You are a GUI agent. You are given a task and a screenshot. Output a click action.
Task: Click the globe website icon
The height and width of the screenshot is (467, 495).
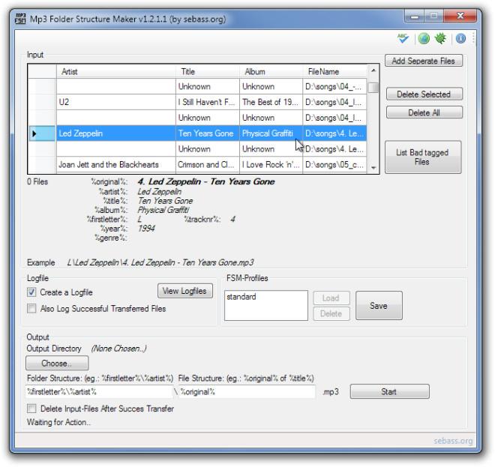click(x=424, y=38)
